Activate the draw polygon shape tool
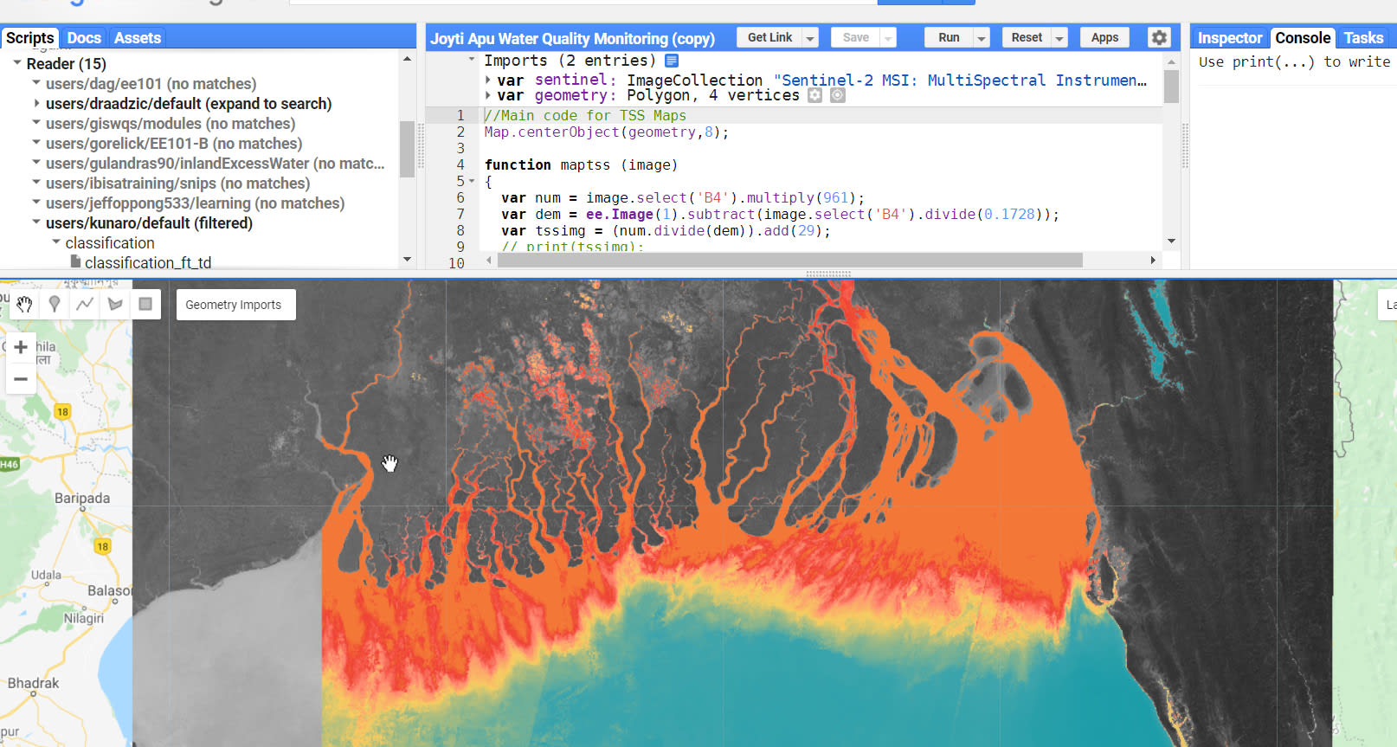The height and width of the screenshot is (747, 1397). [x=115, y=304]
